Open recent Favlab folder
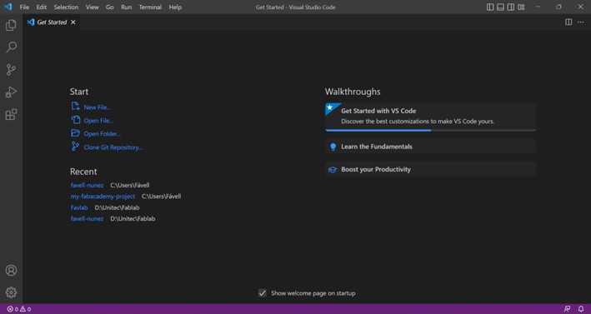This screenshot has width=591, height=314. [79, 207]
